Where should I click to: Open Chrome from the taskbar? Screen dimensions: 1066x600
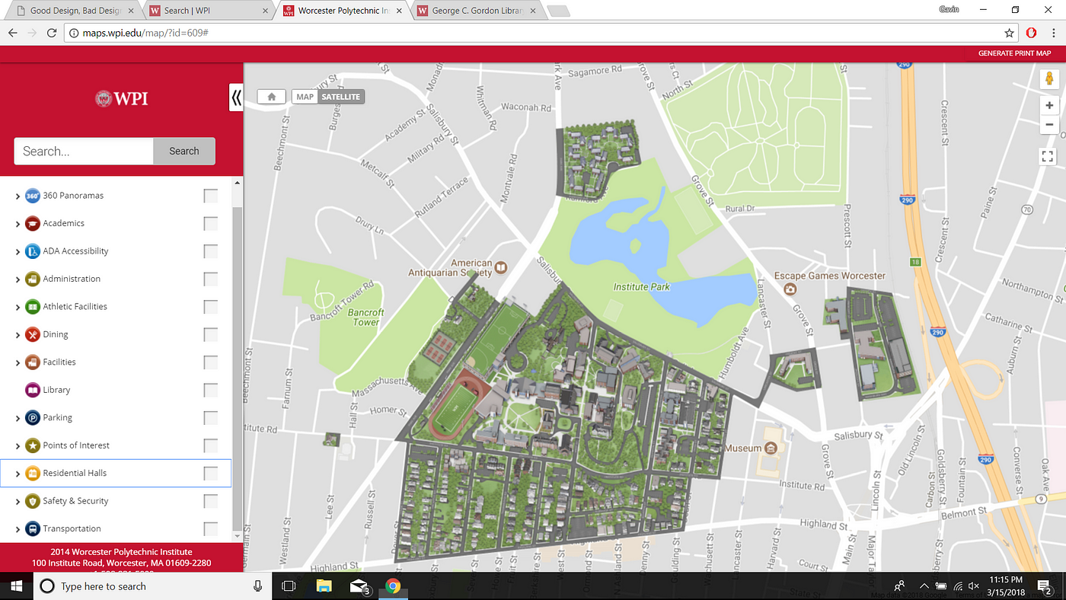pos(393,586)
